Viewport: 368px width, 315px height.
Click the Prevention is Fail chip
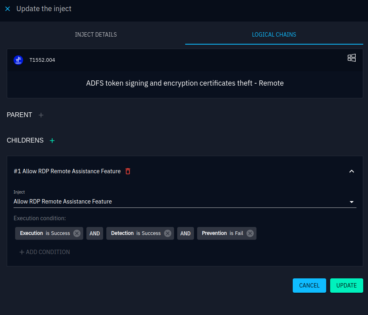(222, 233)
